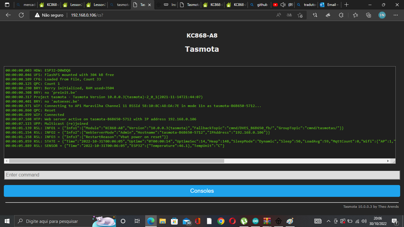Open the Collections icon in toolbar
Viewport: 404px width, 227px height.
tap(369, 15)
